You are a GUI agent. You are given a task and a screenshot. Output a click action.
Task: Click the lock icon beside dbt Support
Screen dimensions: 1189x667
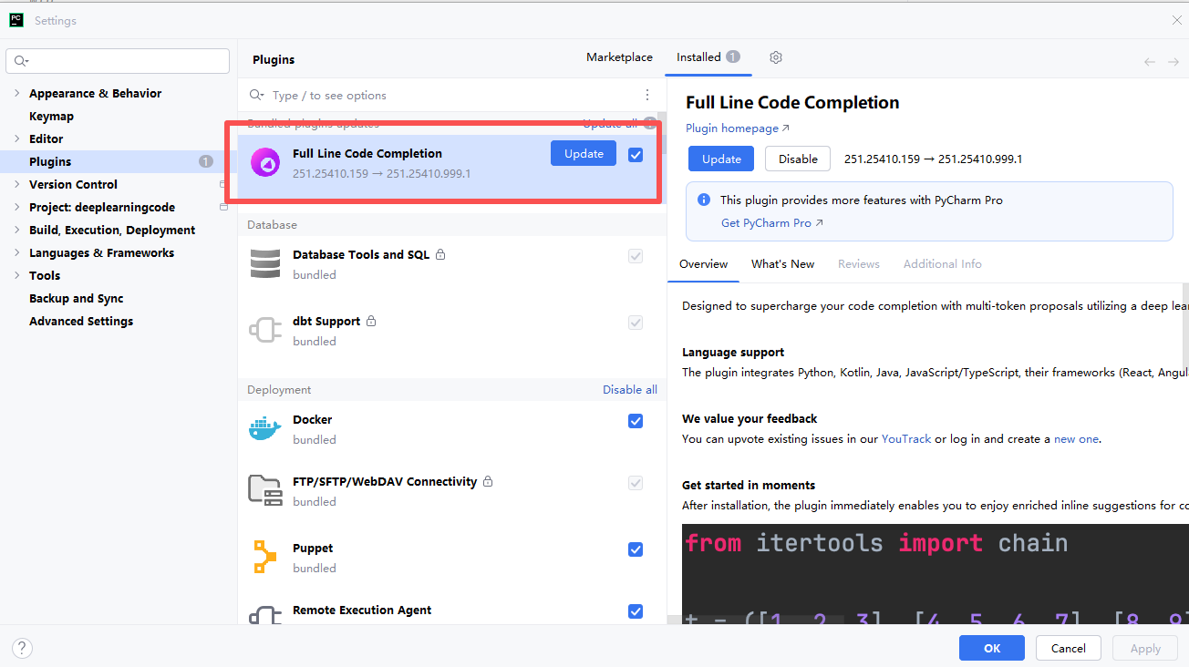click(x=371, y=321)
